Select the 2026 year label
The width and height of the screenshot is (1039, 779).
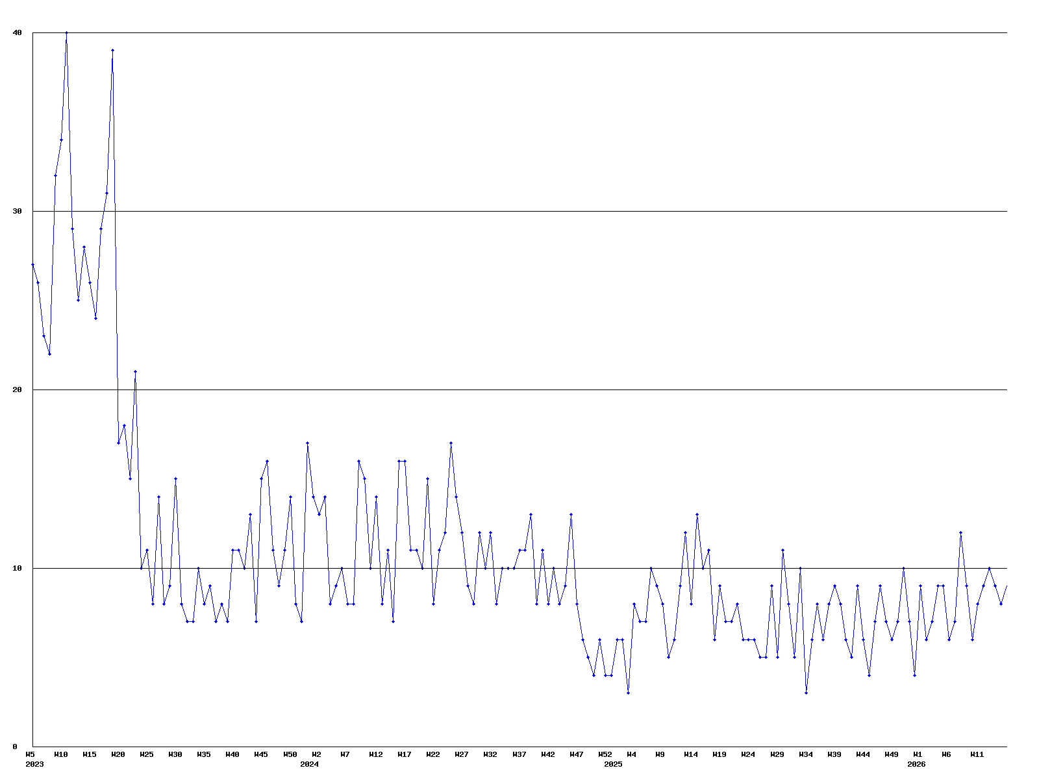[916, 764]
